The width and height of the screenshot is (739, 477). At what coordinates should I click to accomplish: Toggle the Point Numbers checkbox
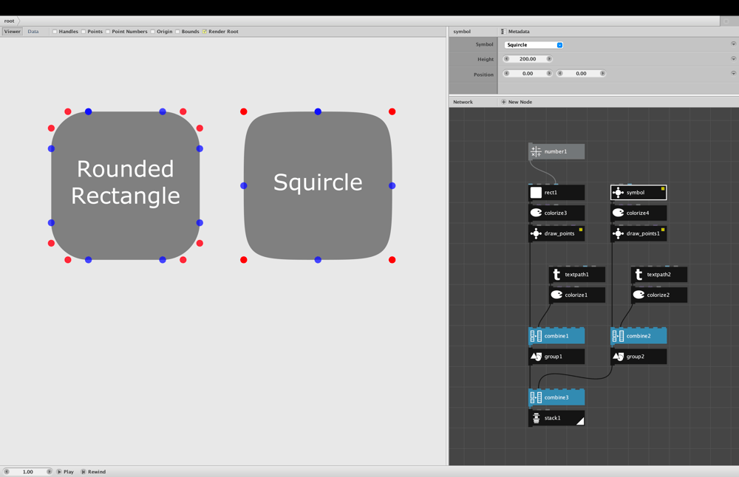point(108,32)
